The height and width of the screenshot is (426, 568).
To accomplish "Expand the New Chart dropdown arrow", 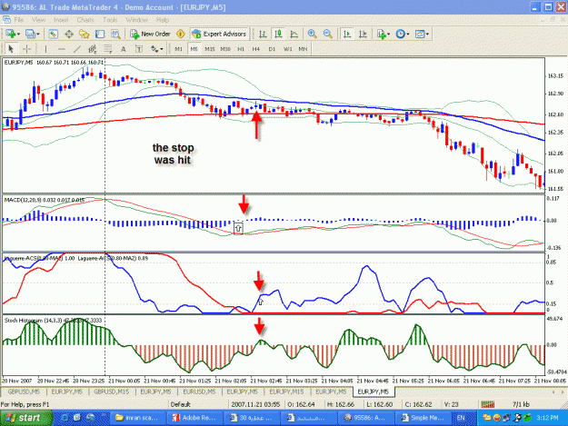I will 18,34.
